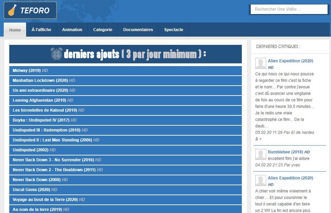
Task: Open the À l'affiche menu
Action: 42,30
